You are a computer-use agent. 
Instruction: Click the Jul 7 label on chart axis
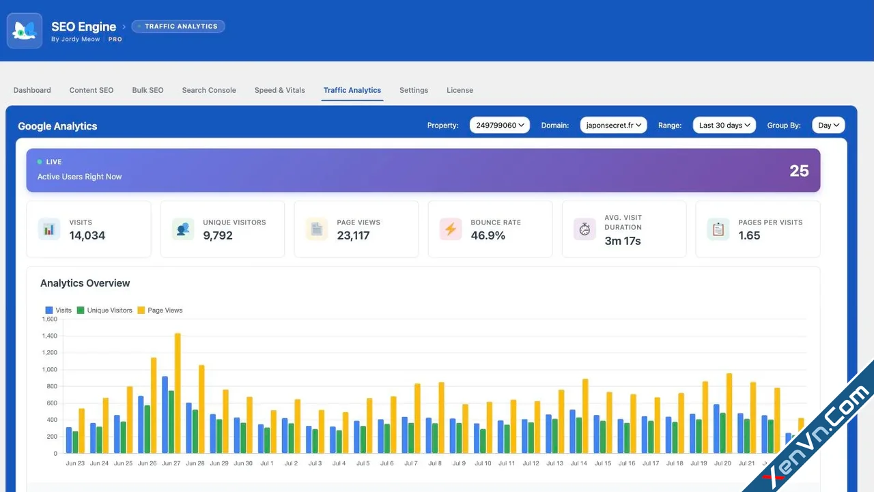411,463
